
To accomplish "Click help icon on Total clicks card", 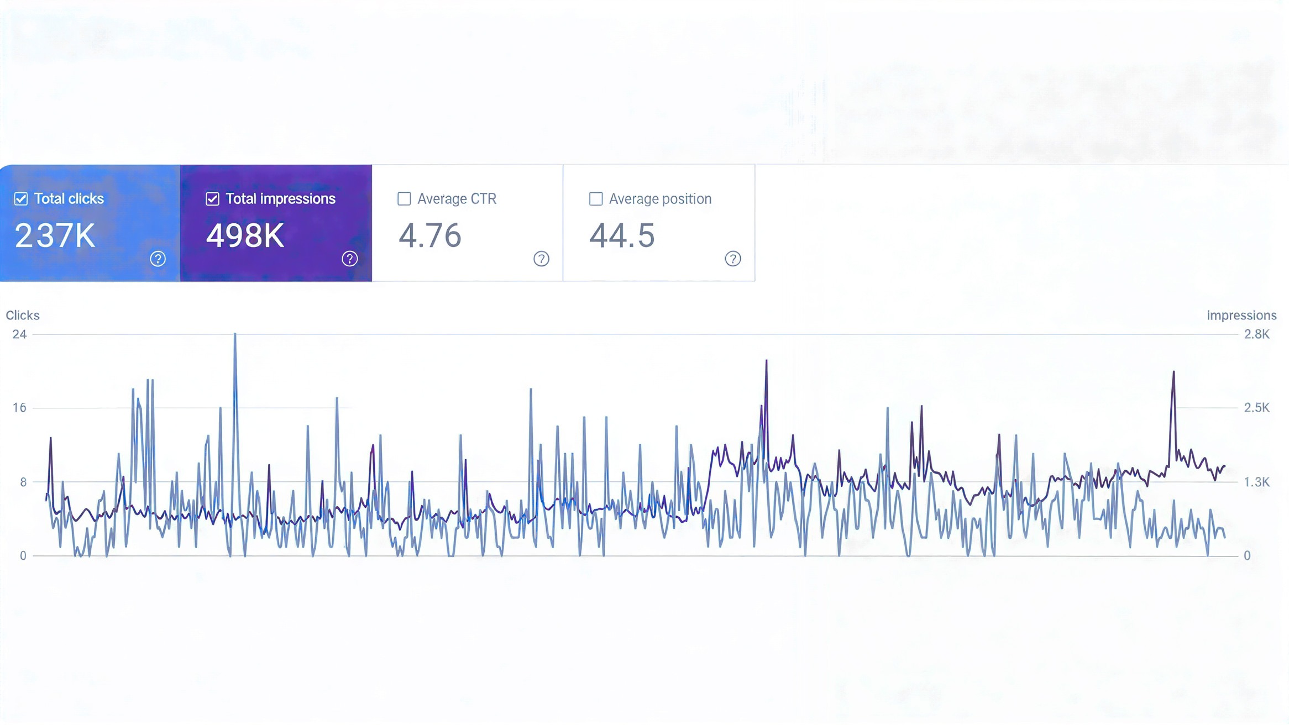I will [158, 259].
